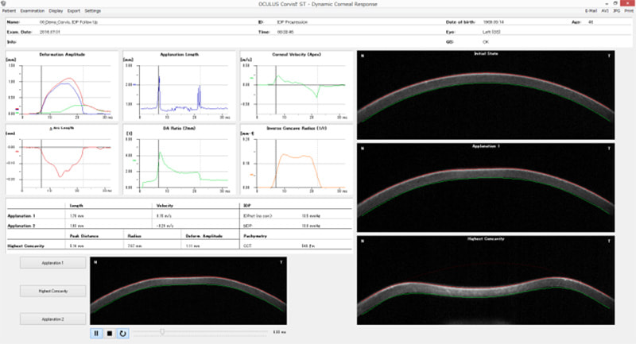
Task: Jump to Applanation 2 using its button
Action: [52, 319]
